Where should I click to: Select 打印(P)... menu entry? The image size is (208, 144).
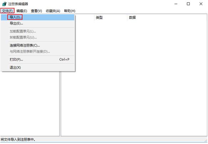click(37, 60)
